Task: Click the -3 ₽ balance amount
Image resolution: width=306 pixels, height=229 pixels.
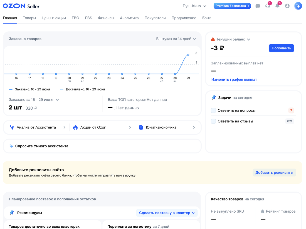Action: (x=218, y=48)
